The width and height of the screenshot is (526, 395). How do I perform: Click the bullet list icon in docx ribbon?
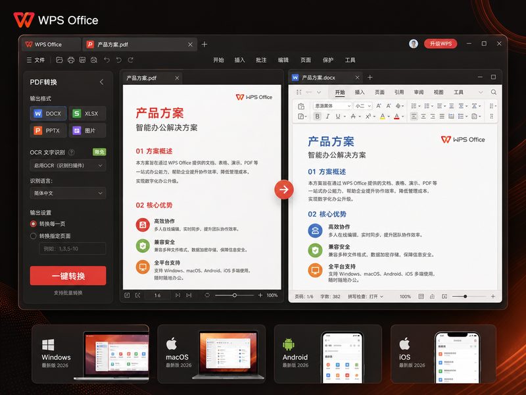(x=414, y=106)
